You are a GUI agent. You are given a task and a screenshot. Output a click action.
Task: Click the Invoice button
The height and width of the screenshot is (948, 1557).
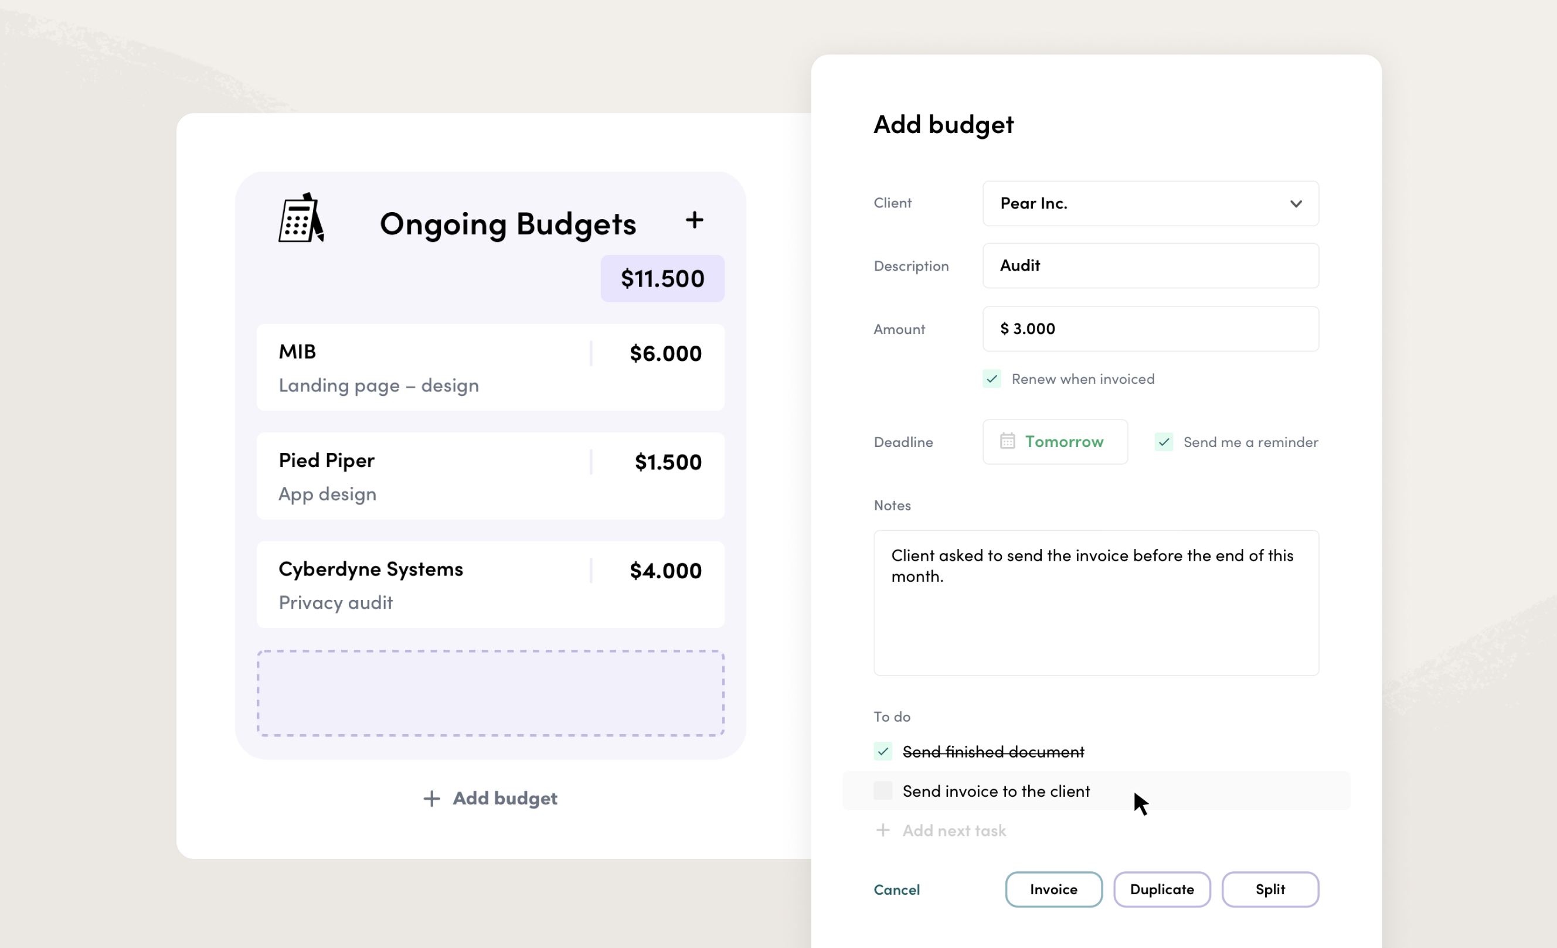coord(1053,889)
